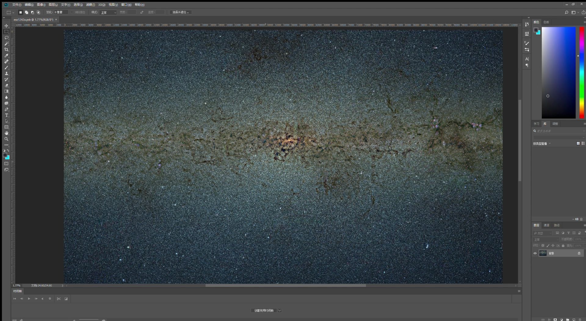Open the layer filter 类型 dropdown

543,233
